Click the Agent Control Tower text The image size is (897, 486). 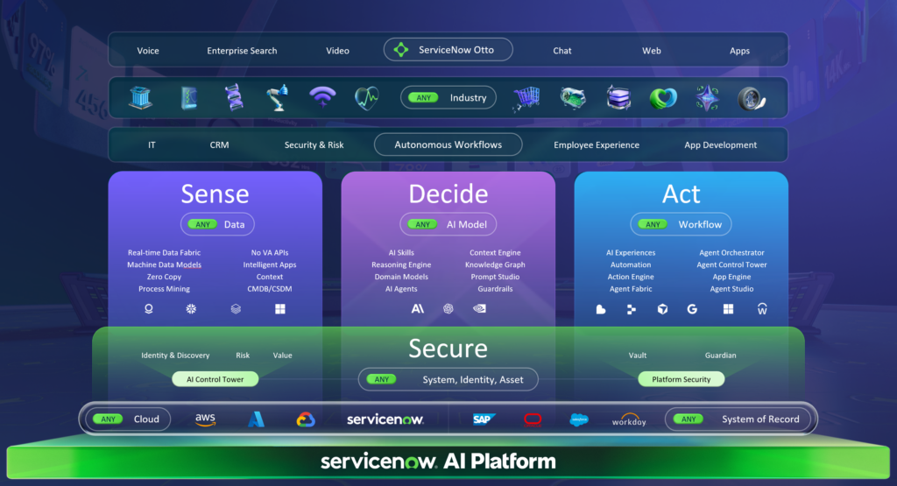point(731,264)
